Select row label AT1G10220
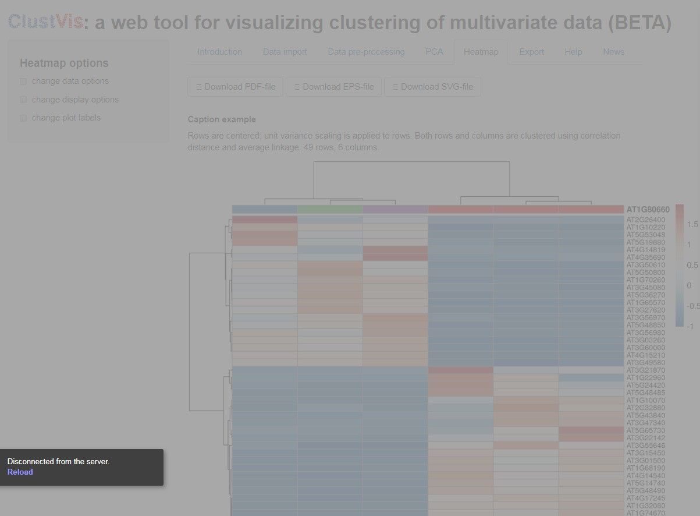 point(645,228)
